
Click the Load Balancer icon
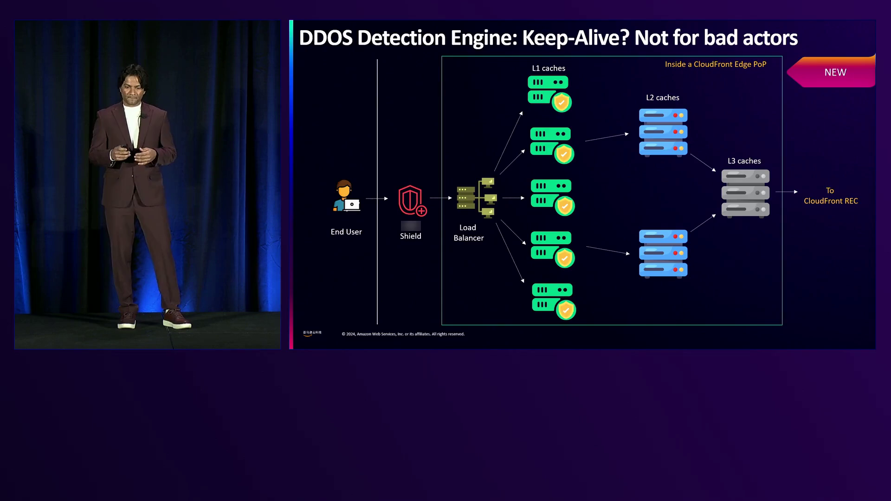coord(477,198)
